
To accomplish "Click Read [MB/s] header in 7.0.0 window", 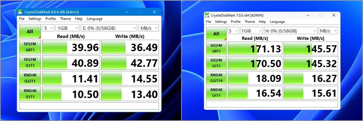I will [255, 38].
